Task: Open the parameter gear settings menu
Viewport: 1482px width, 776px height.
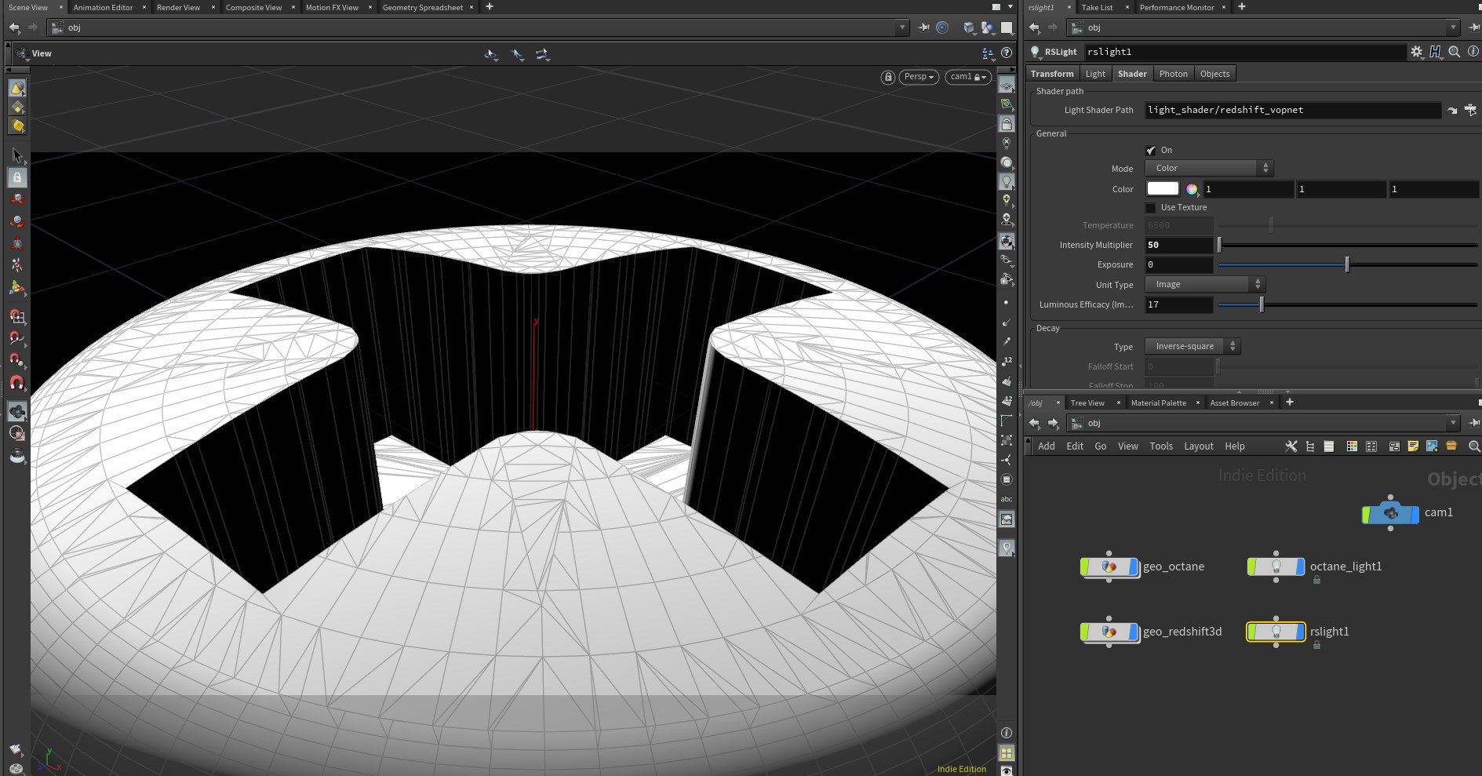Action: (x=1416, y=52)
